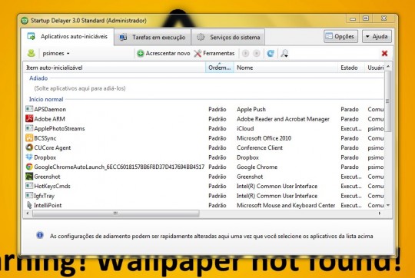This screenshot has height=278, width=415.
Task: Sort by the Ordem column header
Action: coord(220,68)
